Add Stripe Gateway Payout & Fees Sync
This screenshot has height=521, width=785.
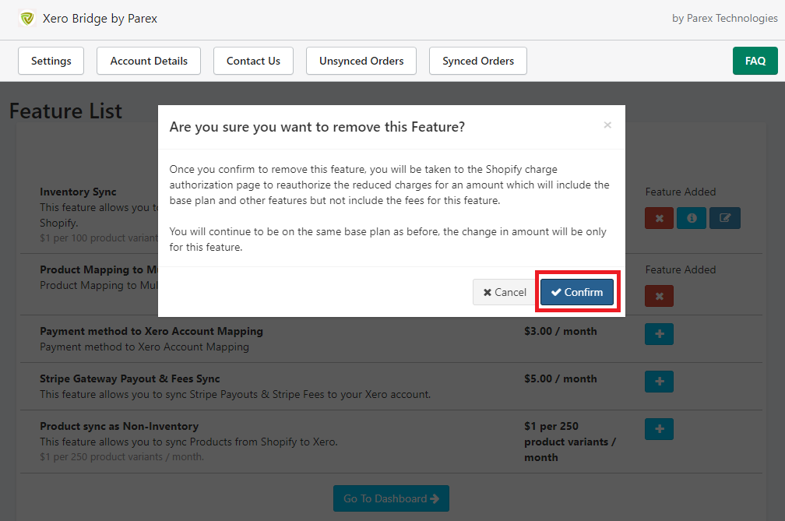(660, 382)
